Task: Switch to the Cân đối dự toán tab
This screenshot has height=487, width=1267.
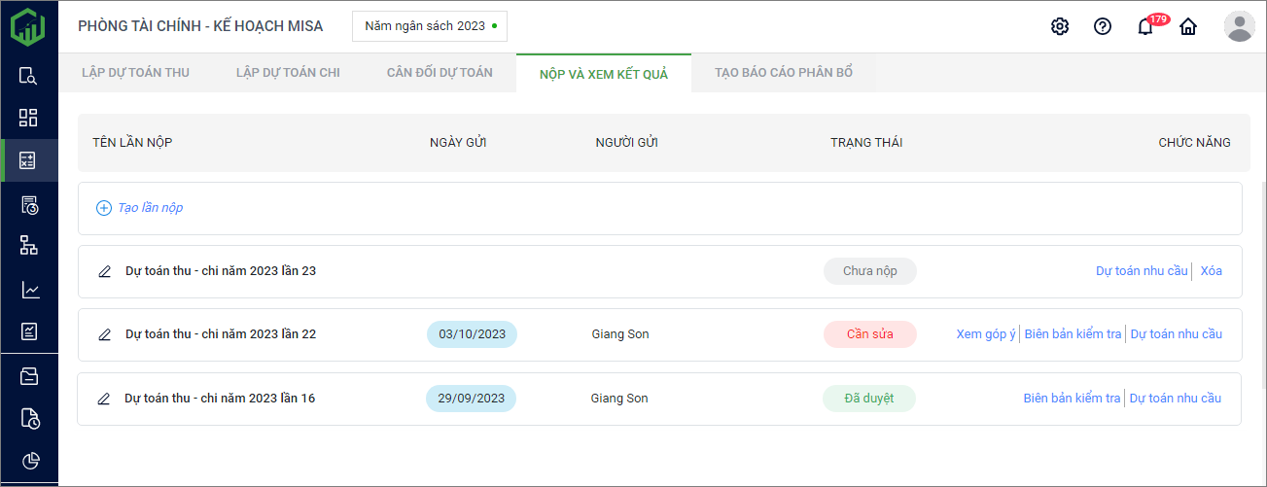Action: coord(440,73)
